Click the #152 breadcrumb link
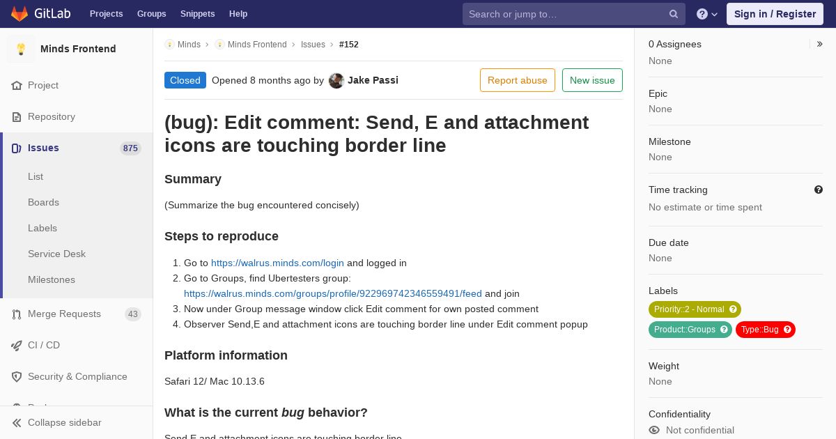Screen dimensions: 836x439 [x=349, y=45]
